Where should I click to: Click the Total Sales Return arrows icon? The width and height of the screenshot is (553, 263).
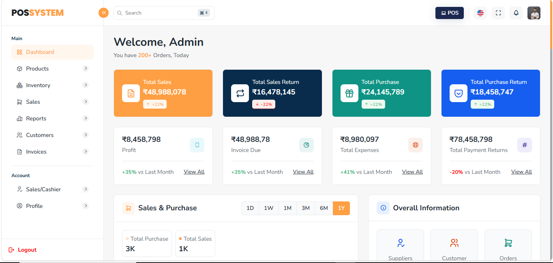tap(240, 93)
